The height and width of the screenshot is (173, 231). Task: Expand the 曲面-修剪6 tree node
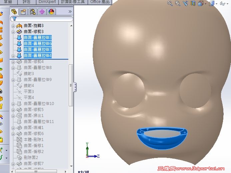coord(13,134)
